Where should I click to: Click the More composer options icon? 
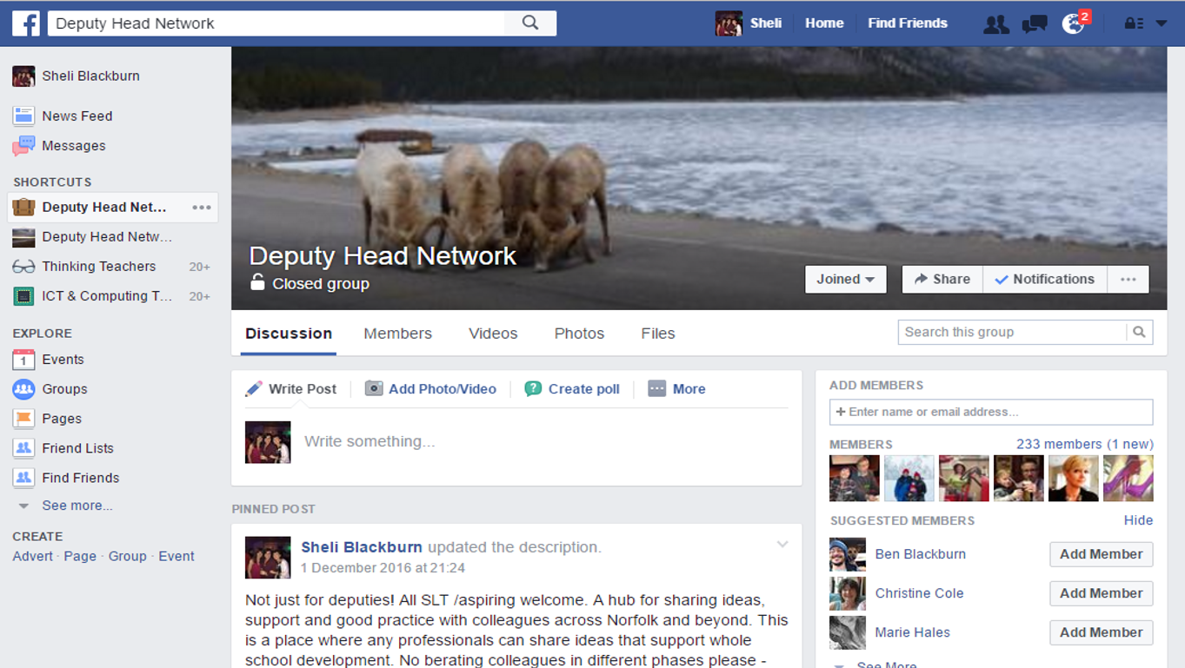[656, 389]
